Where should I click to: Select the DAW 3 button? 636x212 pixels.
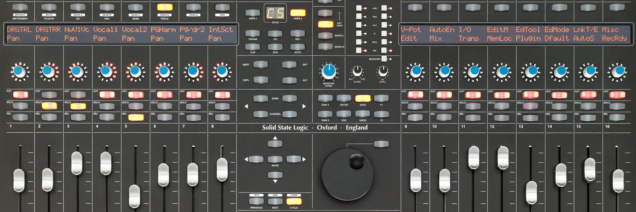coord(325,114)
